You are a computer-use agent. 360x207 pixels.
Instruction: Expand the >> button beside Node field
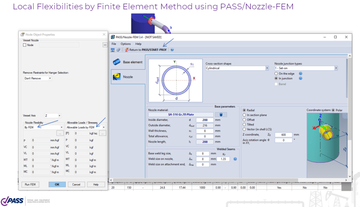[105, 45]
